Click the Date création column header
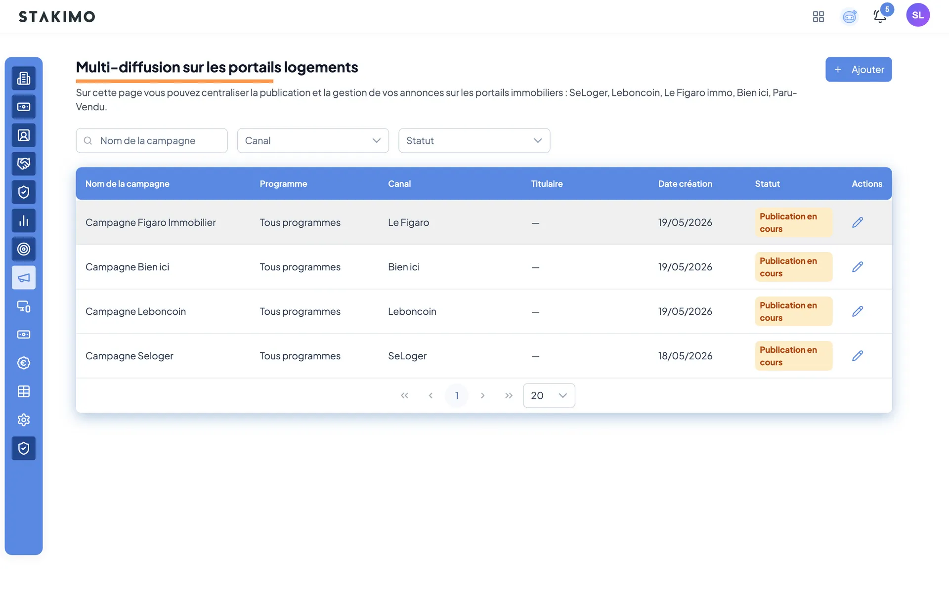 click(x=685, y=184)
